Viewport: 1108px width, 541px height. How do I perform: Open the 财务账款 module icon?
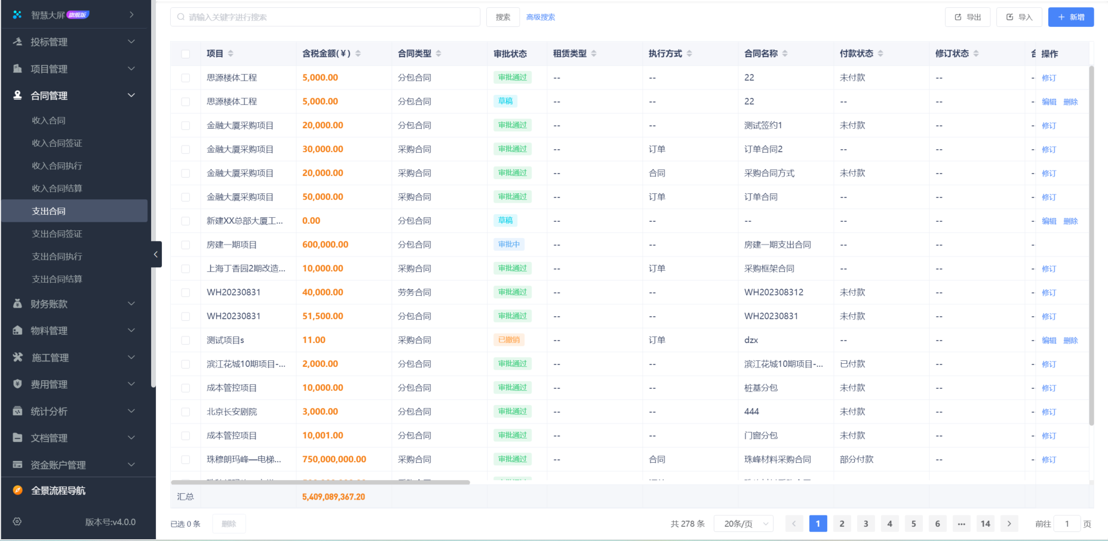click(x=17, y=304)
